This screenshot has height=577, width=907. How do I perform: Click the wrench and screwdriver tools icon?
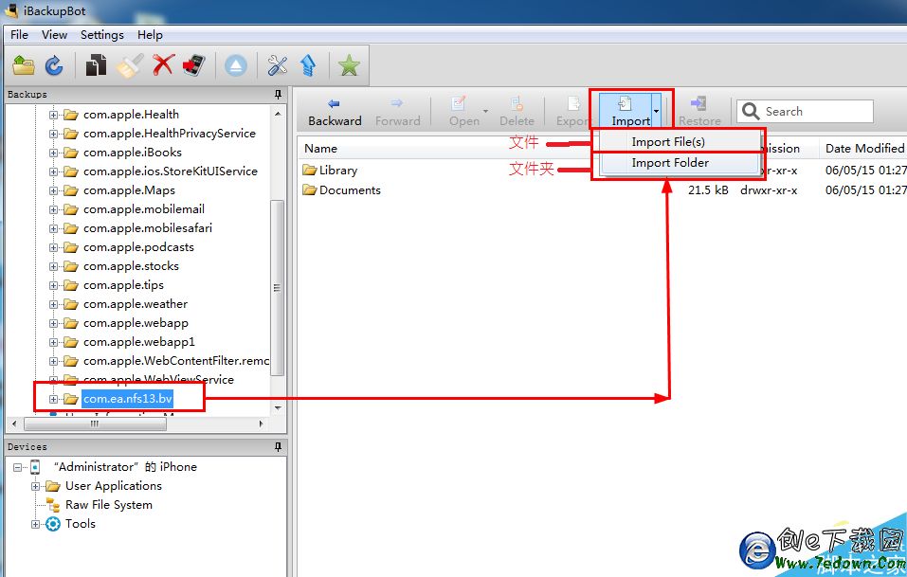[x=277, y=65]
